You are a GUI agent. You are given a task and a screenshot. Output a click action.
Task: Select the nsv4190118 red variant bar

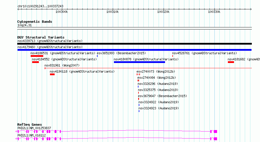[x=52, y=74]
